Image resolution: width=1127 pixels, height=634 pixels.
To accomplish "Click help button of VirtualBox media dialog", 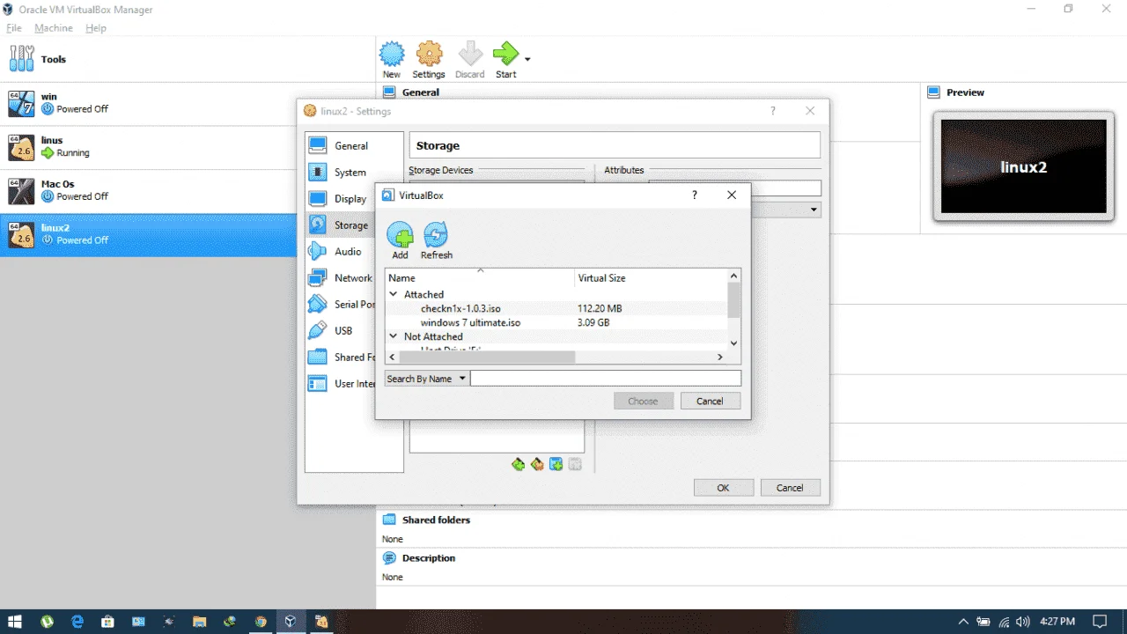I will 695,195.
